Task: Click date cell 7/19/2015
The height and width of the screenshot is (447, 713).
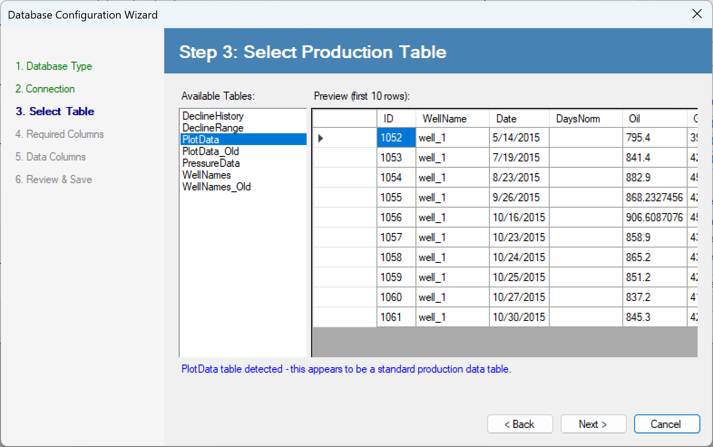Action: 519,158
